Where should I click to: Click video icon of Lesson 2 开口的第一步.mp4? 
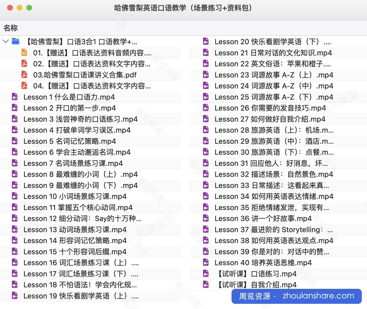[15, 108]
